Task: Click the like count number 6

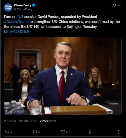Action: [x=67, y=132]
